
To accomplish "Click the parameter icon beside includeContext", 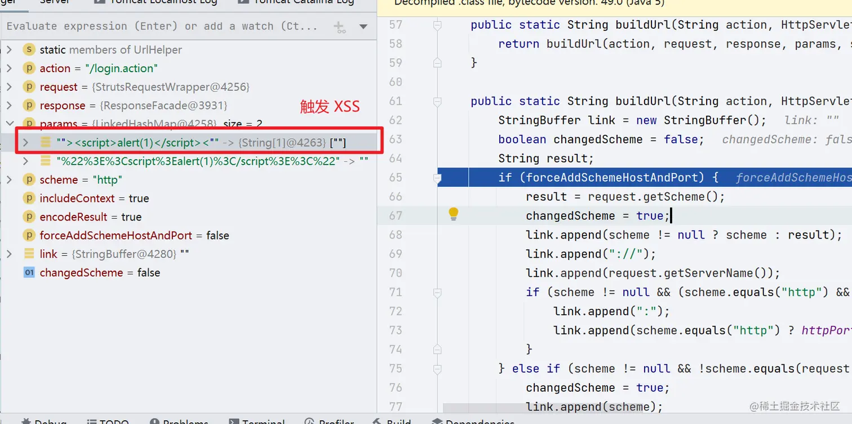I will [29, 198].
